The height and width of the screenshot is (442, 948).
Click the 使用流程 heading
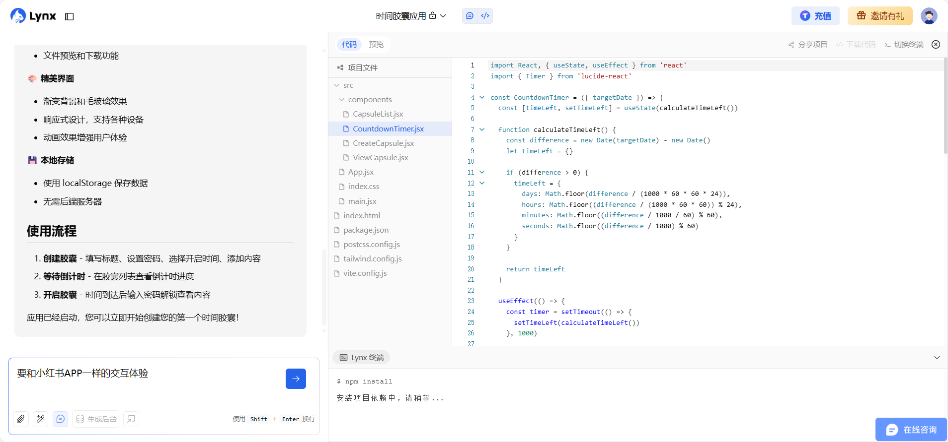[x=52, y=231]
